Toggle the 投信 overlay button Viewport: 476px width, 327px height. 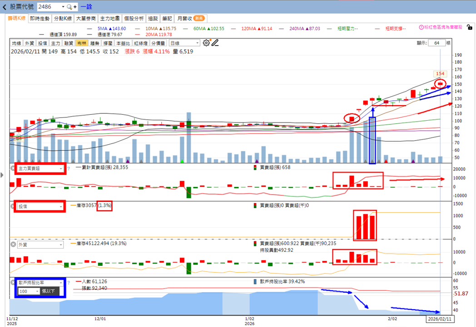click(x=43, y=43)
